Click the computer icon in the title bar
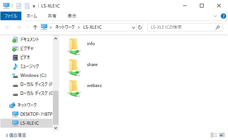This screenshot has height=140, width=228. (6, 6)
